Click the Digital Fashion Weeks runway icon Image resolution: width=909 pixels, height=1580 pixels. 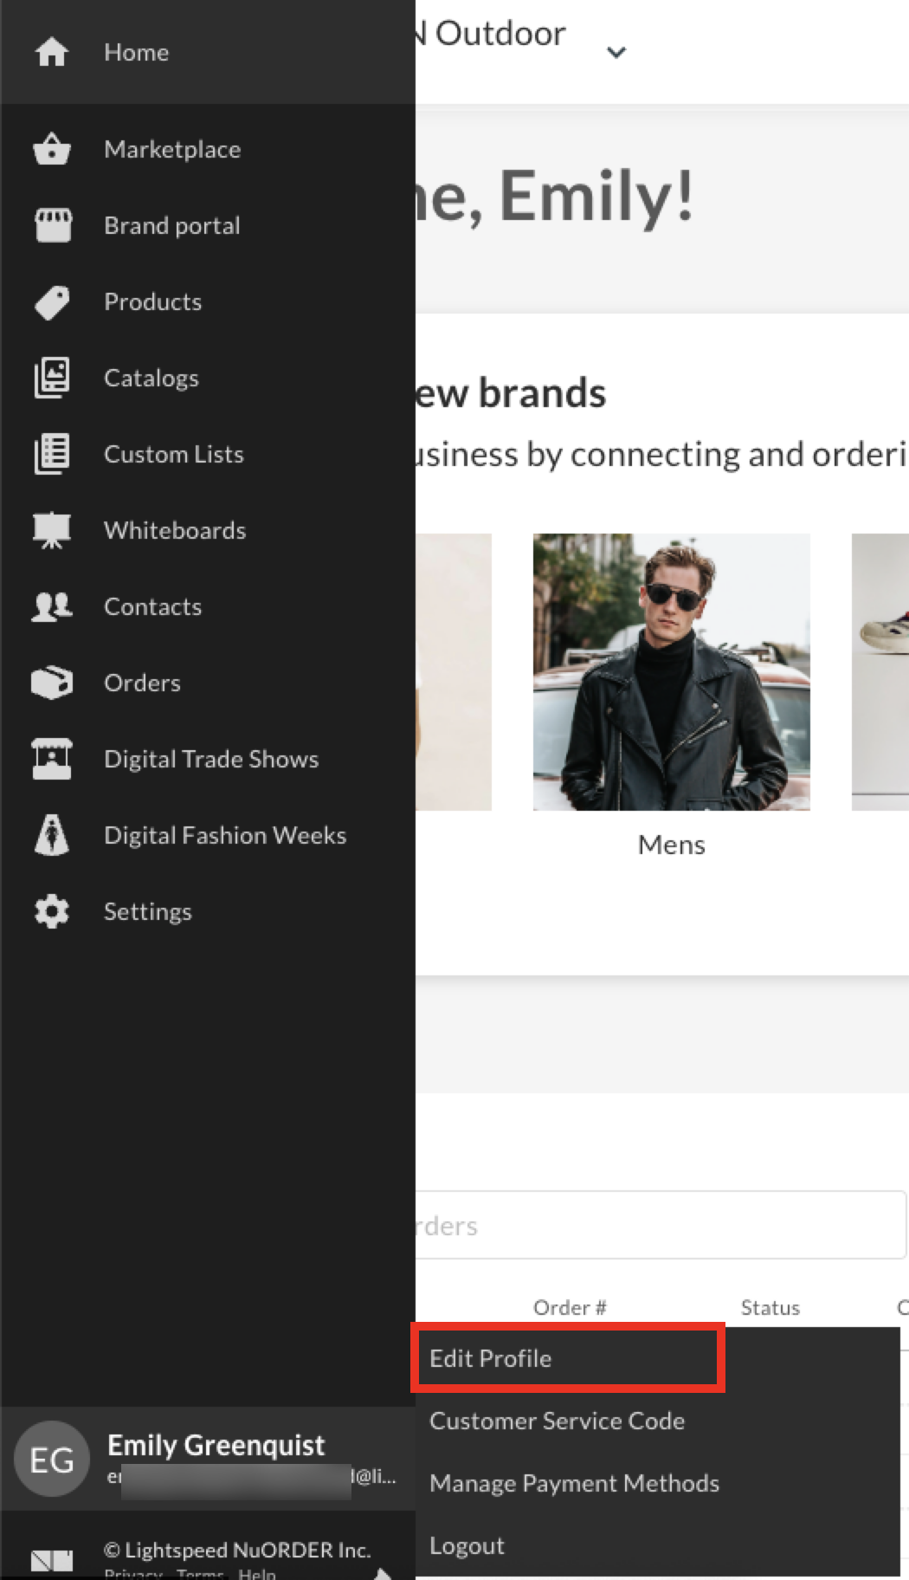click(x=52, y=835)
